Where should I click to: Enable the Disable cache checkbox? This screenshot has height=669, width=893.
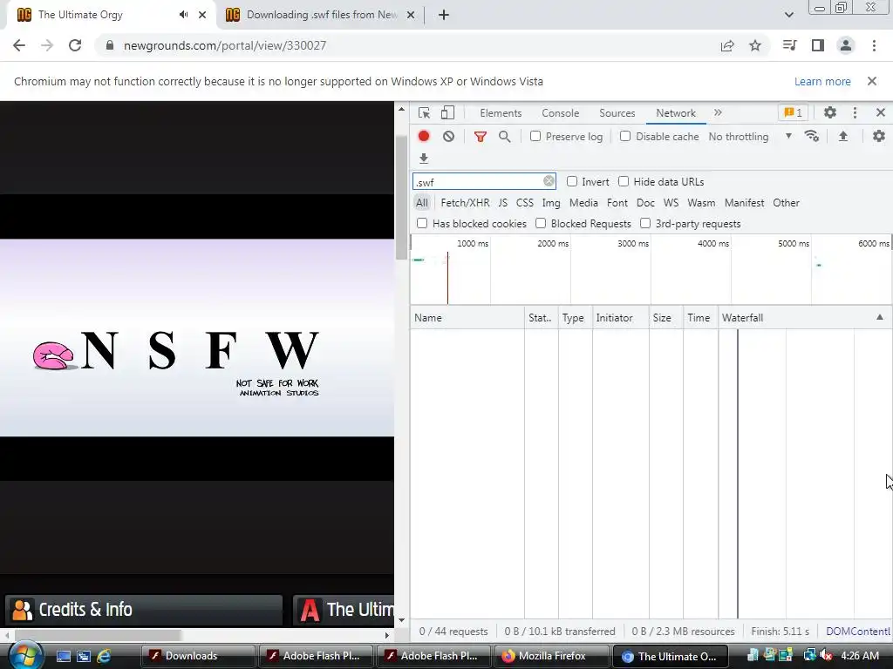click(625, 136)
